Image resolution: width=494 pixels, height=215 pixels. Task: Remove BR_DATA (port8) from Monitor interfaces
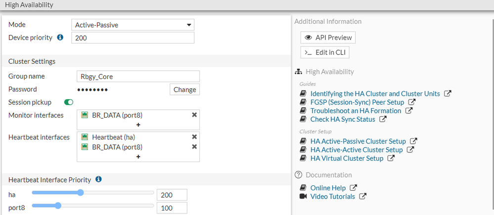[194, 115]
